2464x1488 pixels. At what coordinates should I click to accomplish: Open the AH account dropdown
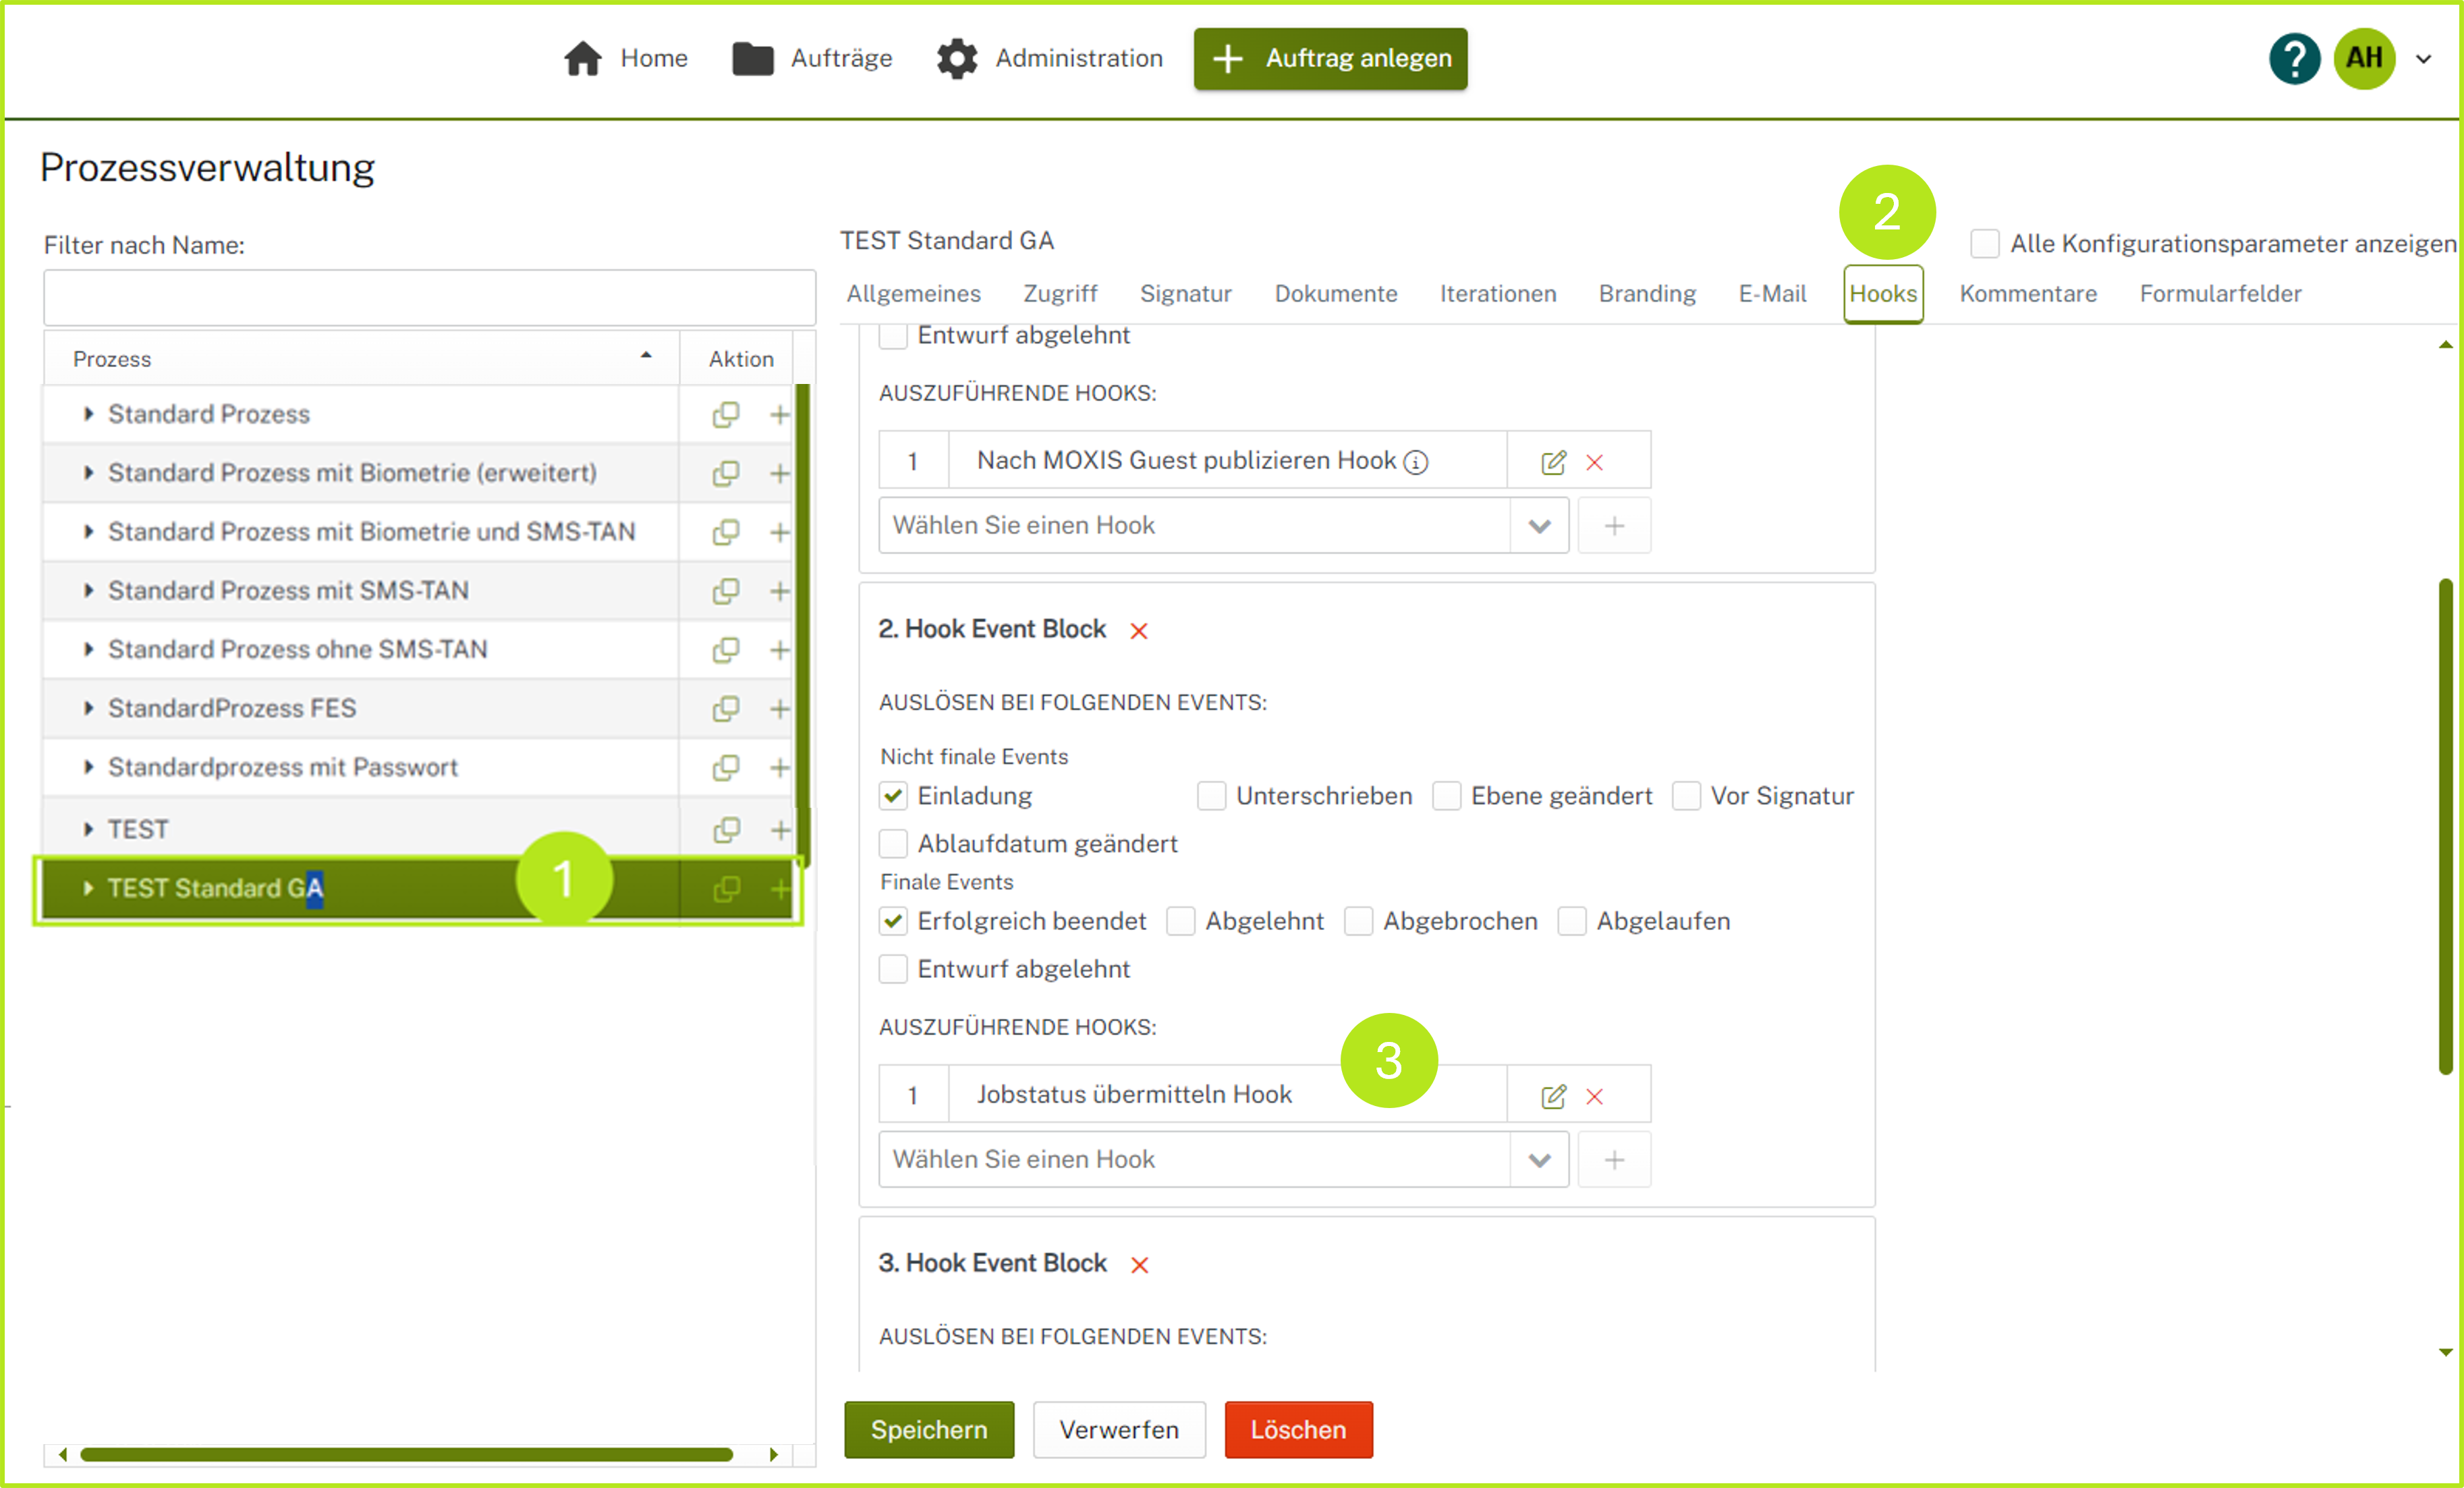[2424, 58]
